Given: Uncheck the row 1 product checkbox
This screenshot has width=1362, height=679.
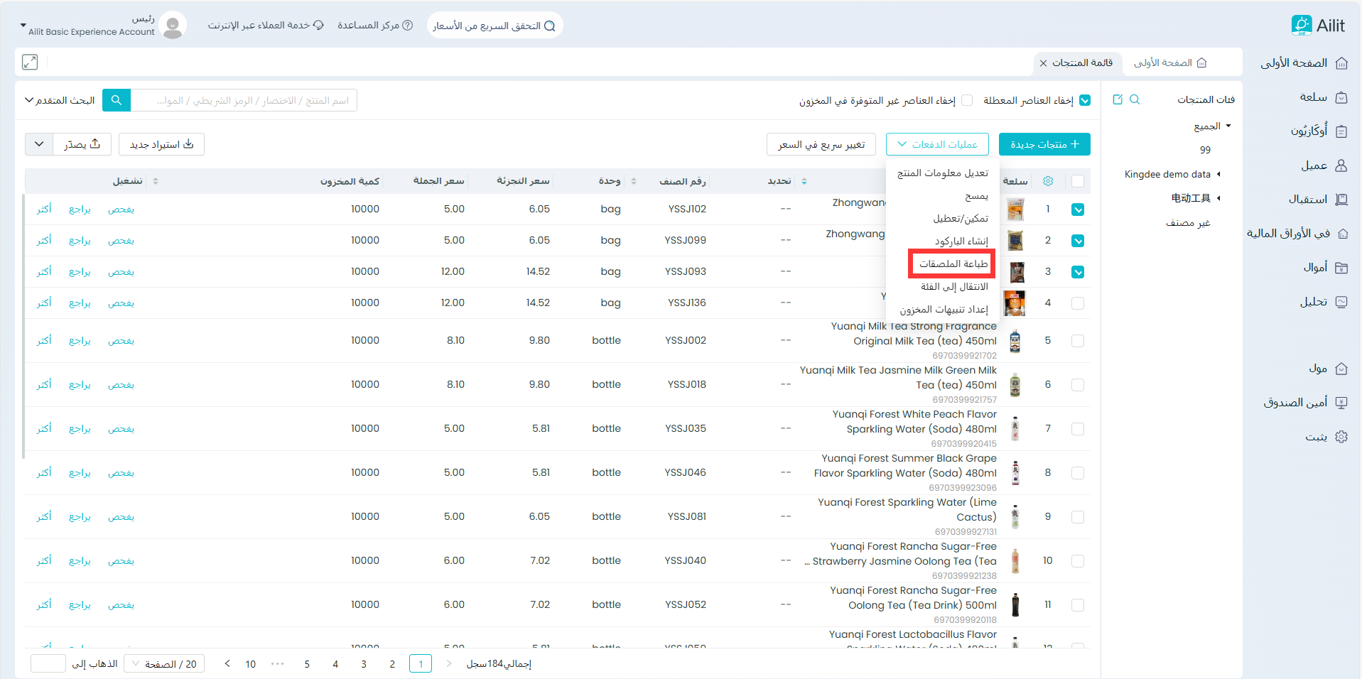Looking at the screenshot, I should 1078,210.
